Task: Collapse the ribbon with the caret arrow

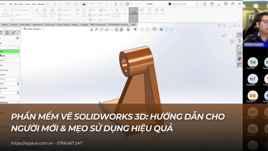Action: pos(240,20)
